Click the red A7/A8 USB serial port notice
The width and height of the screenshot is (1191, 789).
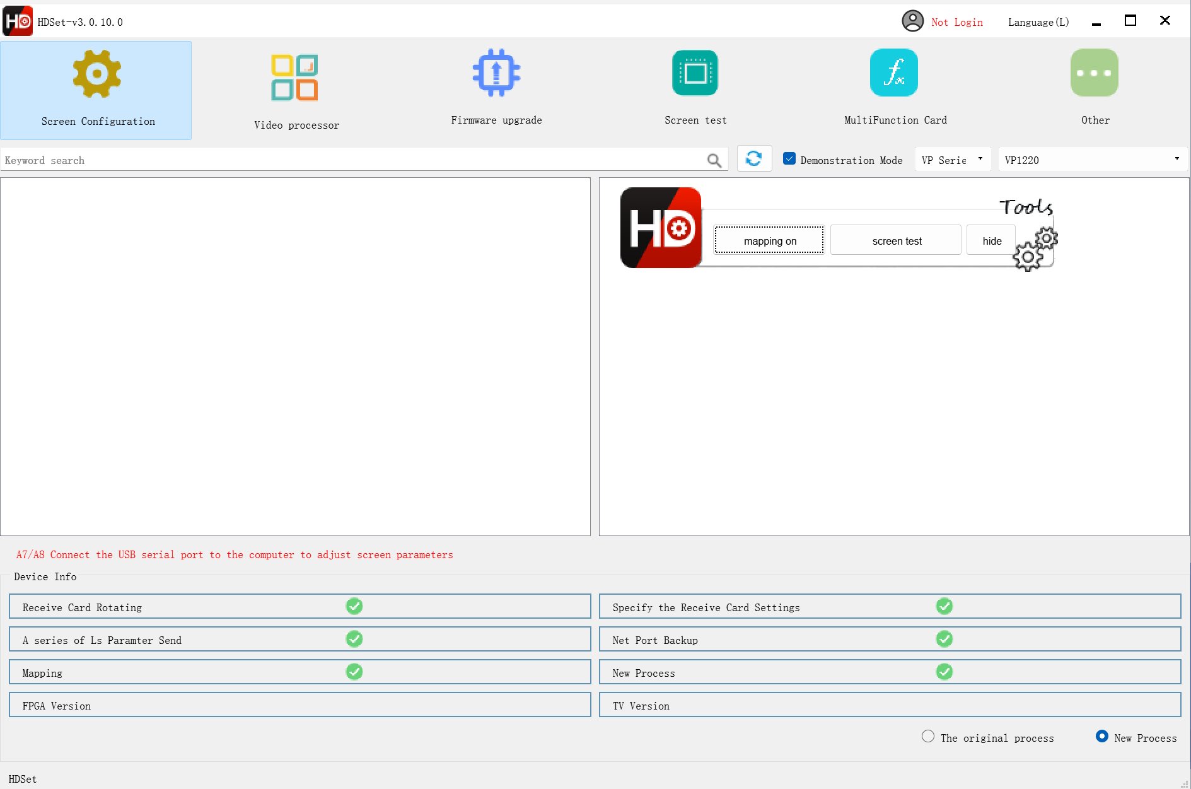coord(235,554)
